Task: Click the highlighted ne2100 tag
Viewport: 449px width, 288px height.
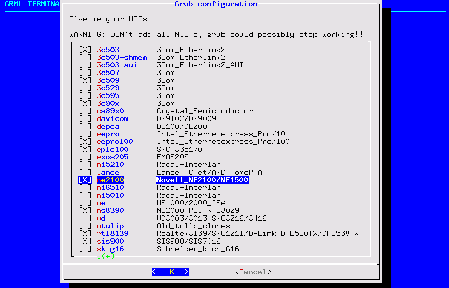Action: point(110,180)
